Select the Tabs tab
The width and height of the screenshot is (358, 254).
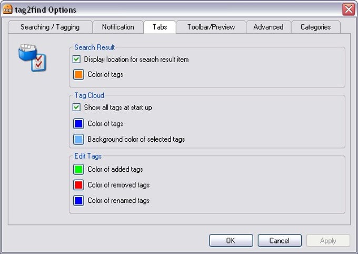point(160,27)
